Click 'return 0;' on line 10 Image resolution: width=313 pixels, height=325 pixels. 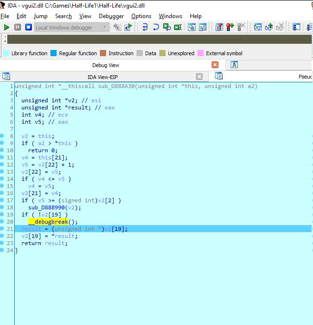tap(43, 150)
